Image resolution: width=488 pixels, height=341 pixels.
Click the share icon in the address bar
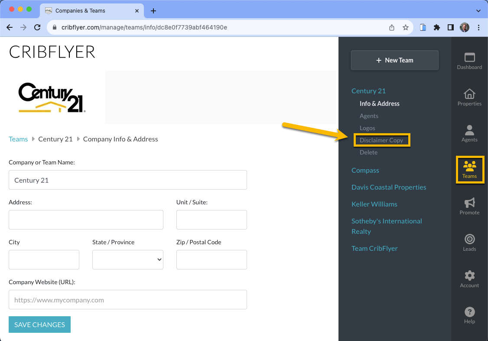tap(391, 27)
